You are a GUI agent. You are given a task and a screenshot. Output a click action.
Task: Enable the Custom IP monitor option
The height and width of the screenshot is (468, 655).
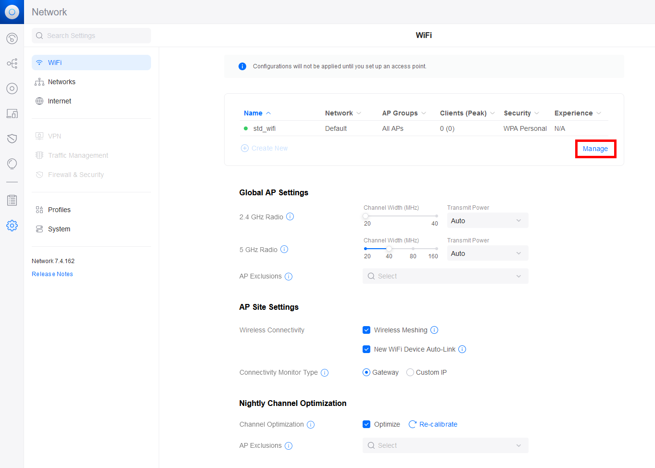coord(410,372)
